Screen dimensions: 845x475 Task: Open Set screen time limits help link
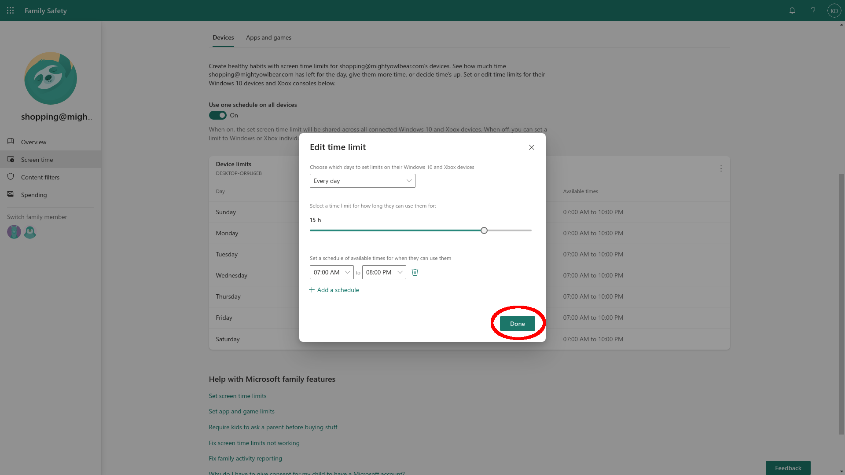tap(238, 396)
